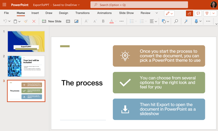Open the Comments speech bubble icon
Image resolution: width=218 pixels, height=131 pixels.
point(198,13)
